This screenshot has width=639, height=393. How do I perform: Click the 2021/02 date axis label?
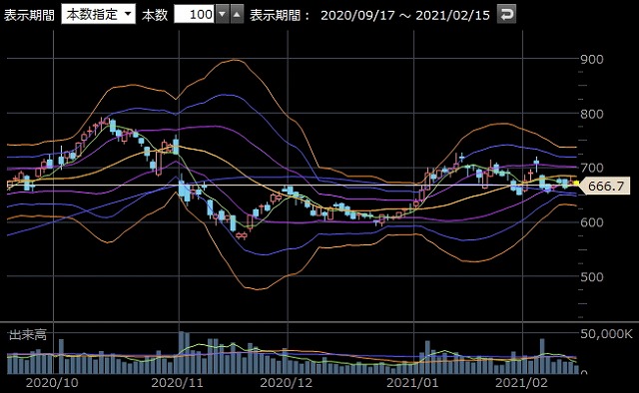coord(521,383)
